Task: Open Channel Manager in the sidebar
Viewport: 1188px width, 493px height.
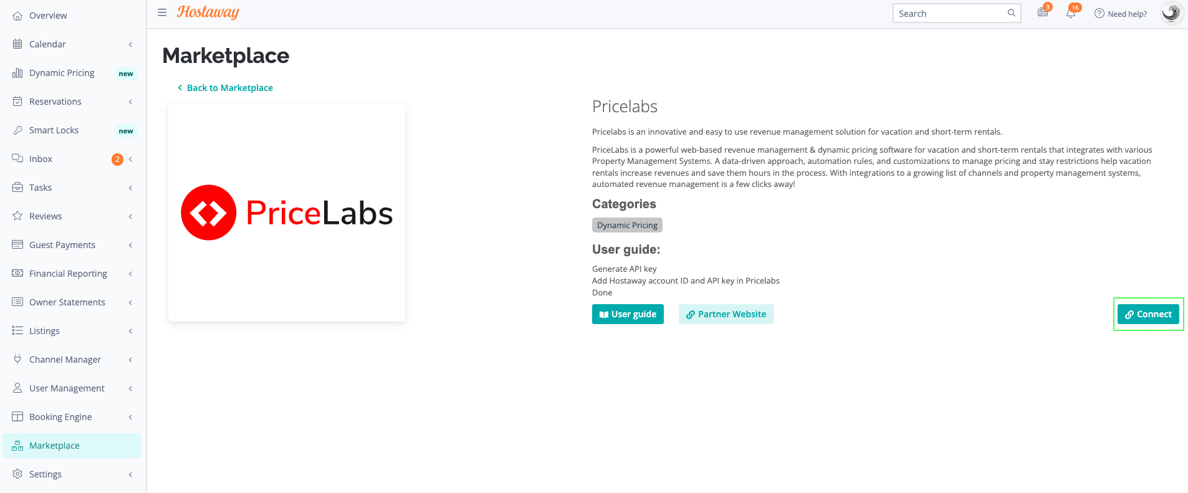Action: click(x=72, y=360)
